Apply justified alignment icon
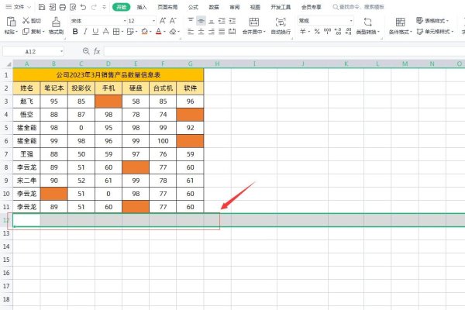 (222, 32)
